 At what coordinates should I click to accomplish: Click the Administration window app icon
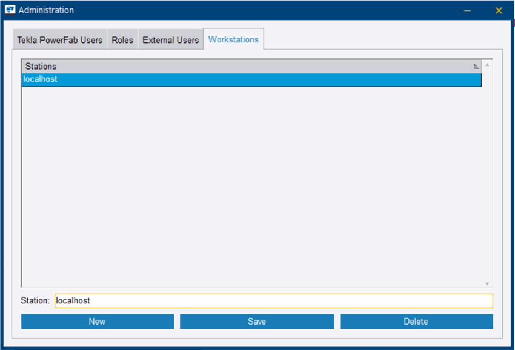point(10,10)
